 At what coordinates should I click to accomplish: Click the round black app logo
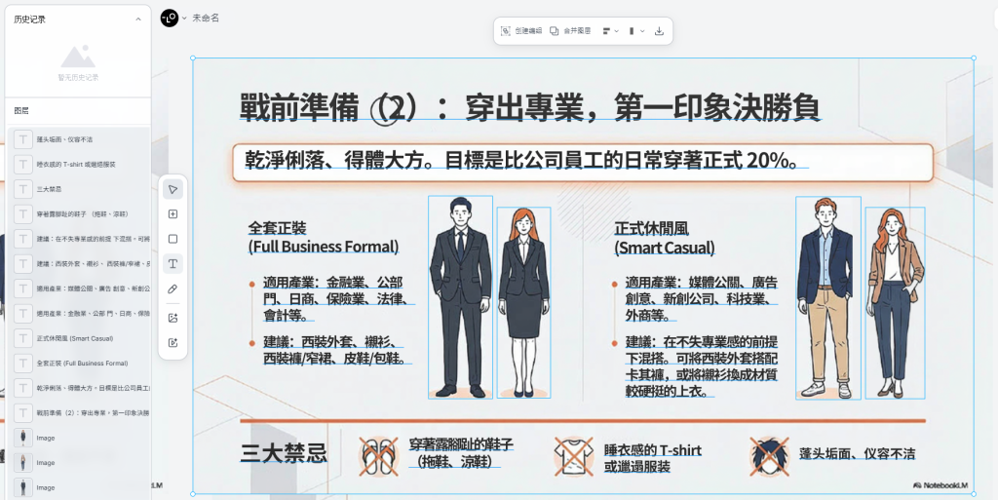[170, 19]
